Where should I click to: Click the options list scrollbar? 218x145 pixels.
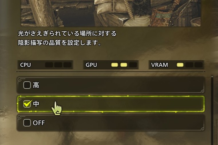[x=212, y=110]
